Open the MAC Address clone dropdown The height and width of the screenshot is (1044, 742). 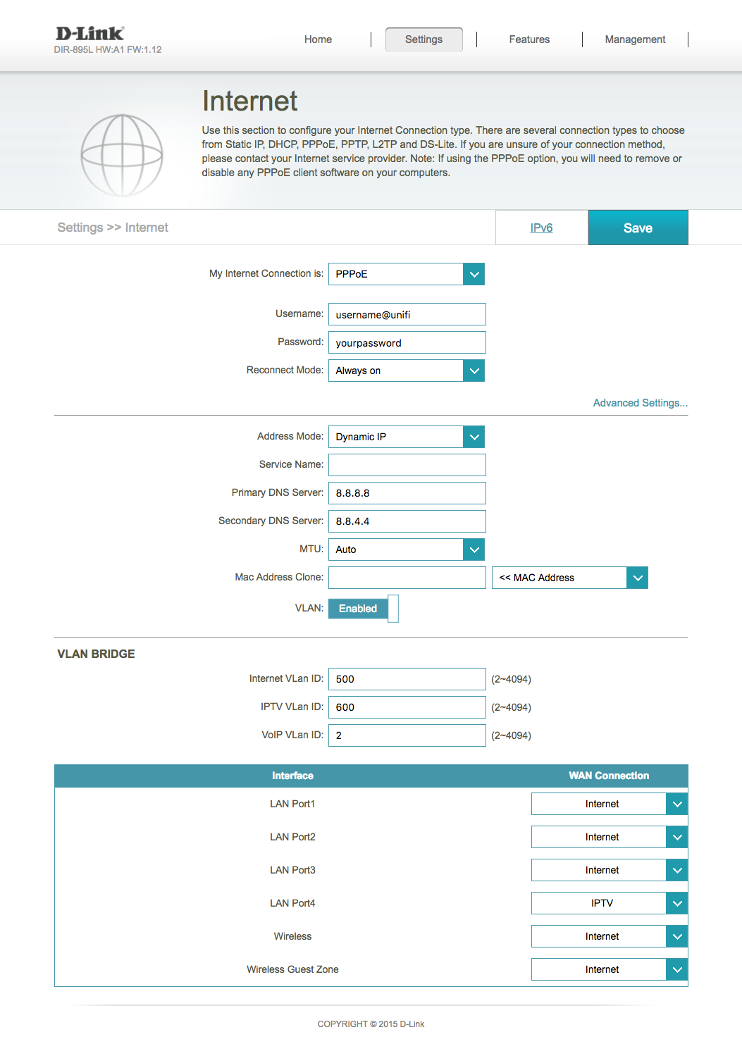click(x=637, y=578)
